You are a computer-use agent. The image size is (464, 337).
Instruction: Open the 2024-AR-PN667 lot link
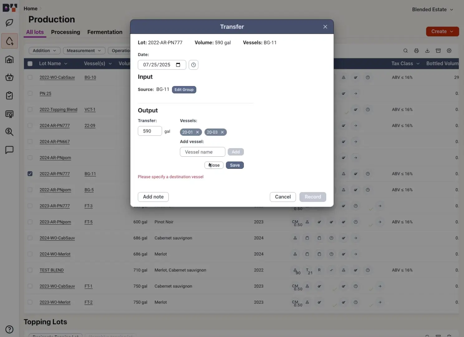pyautogui.click(x=55, y=142)
